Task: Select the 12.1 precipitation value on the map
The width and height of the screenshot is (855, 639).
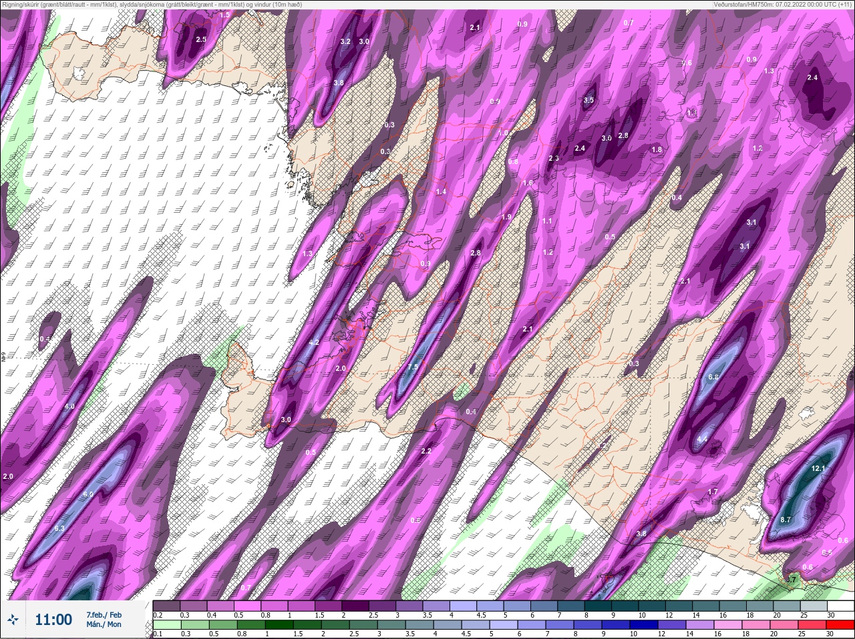Action: [x=818, y=469]
